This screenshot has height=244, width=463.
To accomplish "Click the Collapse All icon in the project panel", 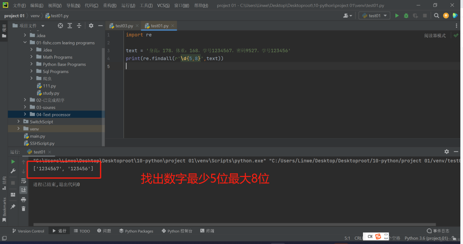I will [79, 26].
